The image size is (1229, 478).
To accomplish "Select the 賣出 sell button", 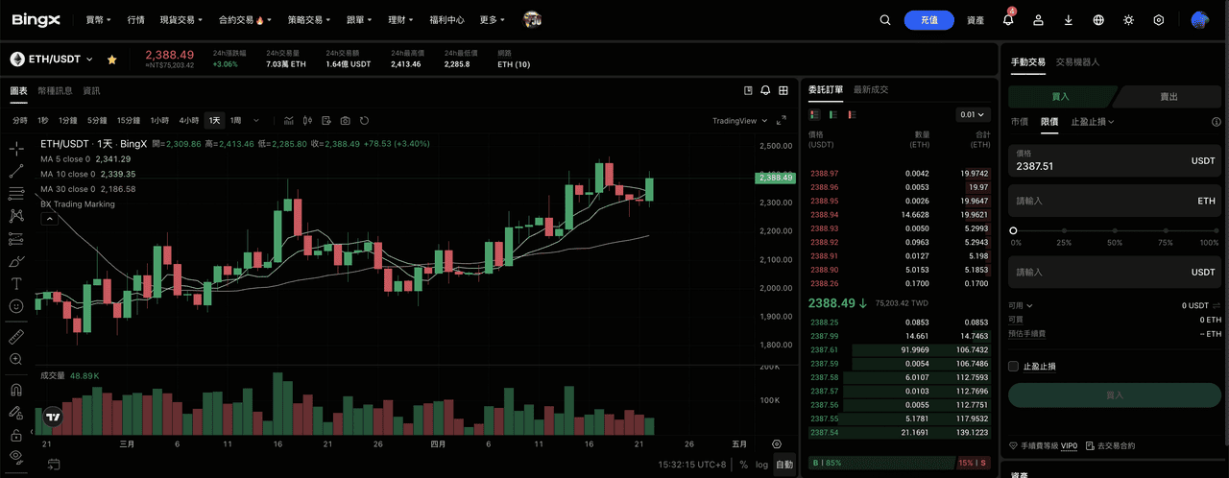I will pyautogui.click(x=1169, y=96).
